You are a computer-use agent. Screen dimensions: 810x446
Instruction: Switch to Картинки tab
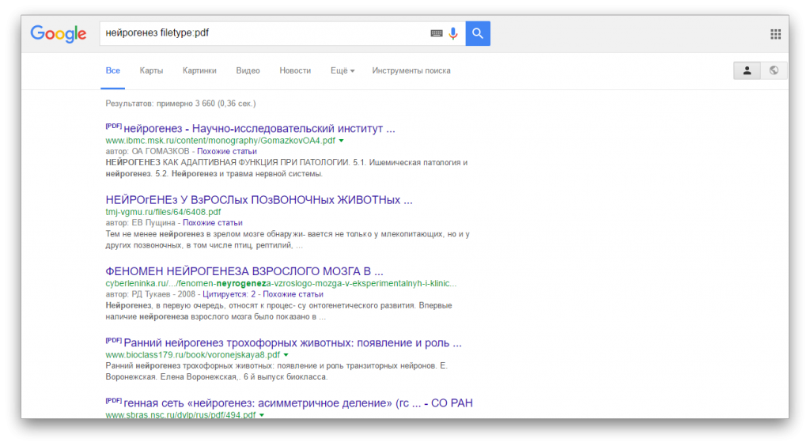tap(199, 70)
